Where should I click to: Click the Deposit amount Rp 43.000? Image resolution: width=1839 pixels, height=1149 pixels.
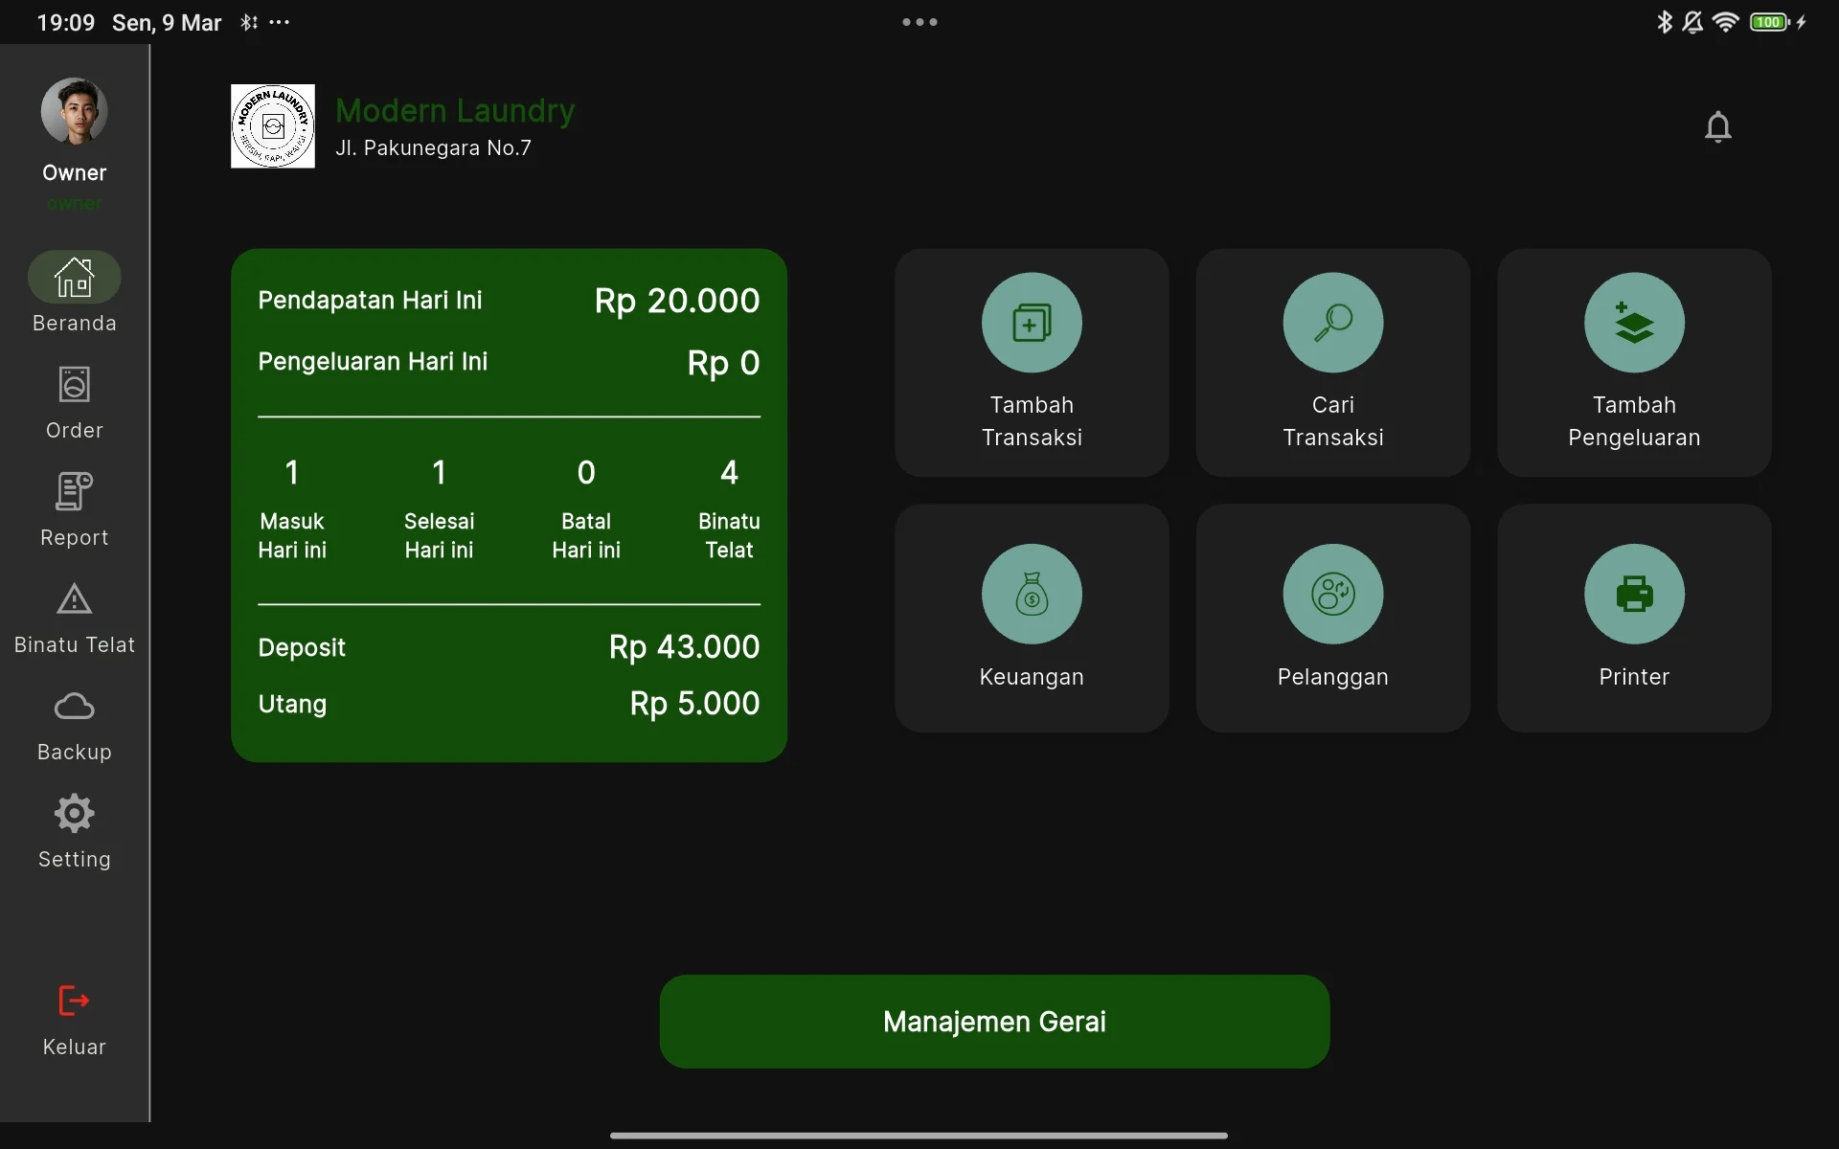[x=685, y=647]
